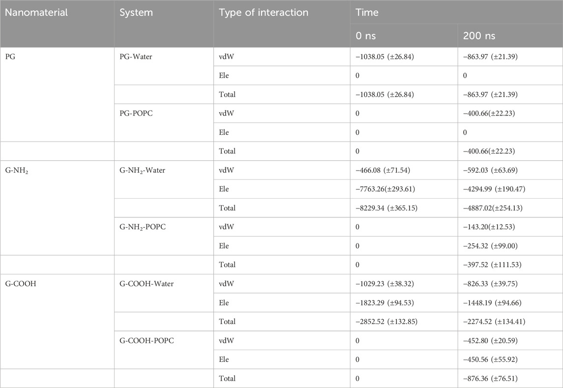The width and height of the screenshot is (563, 388).
Task: Click the G-NH2 nanomaterial cell
Action: click(17, 171)
